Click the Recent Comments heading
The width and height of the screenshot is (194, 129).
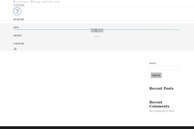(159, 104)
